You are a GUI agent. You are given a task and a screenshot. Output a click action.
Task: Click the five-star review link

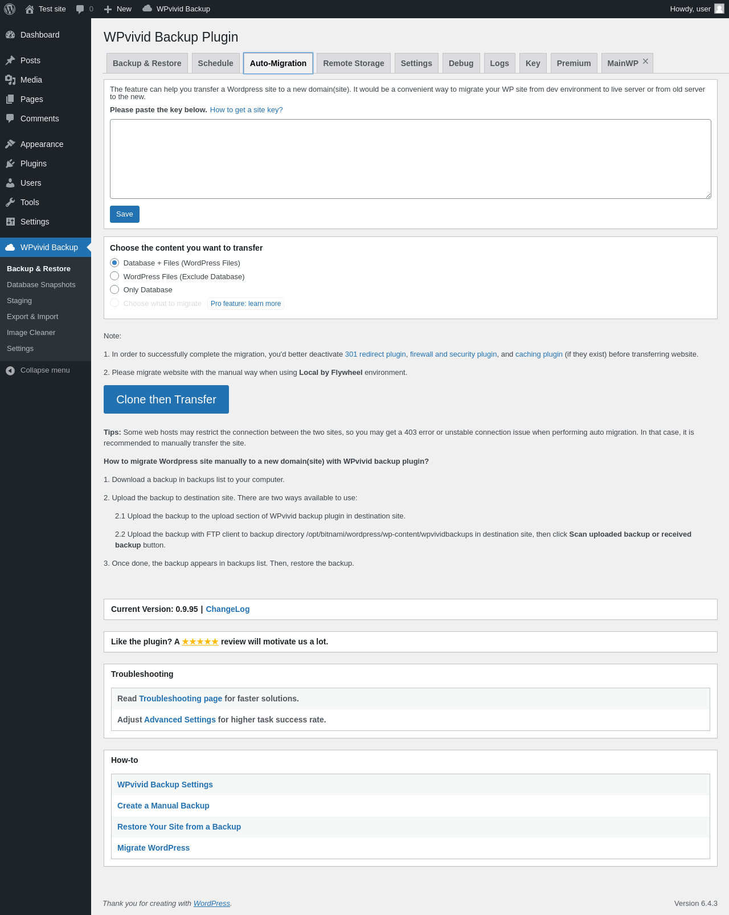200,642
